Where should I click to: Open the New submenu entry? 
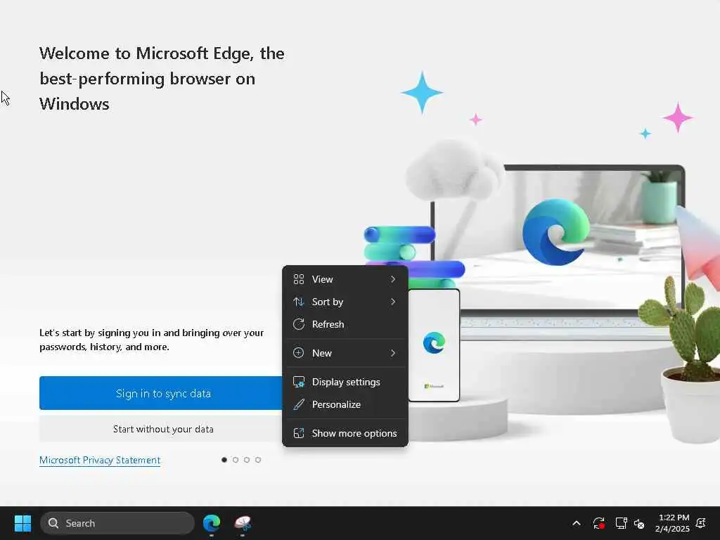pos(345,353)
